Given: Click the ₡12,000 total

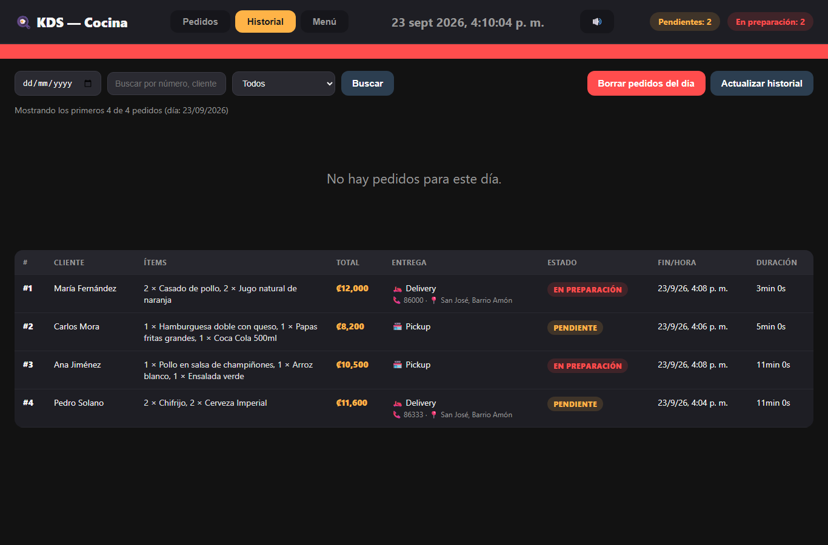Looking at the screenshot, I should tap(352, 288).
